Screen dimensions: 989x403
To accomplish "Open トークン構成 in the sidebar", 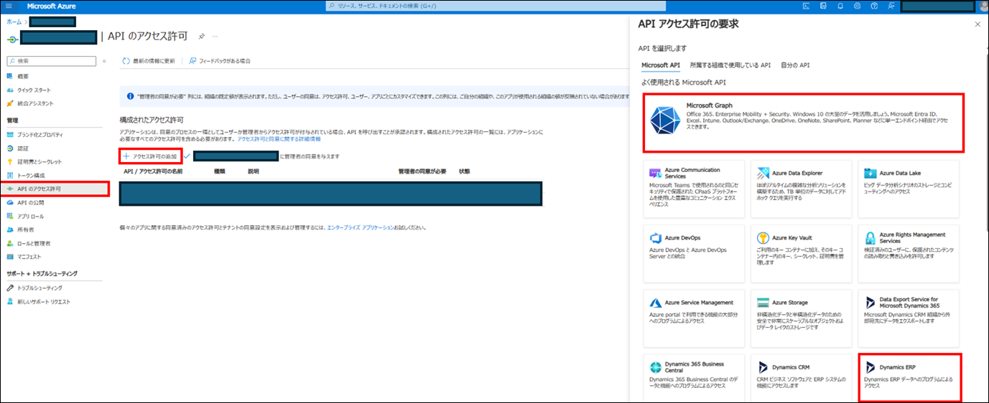I will point(32,175).
